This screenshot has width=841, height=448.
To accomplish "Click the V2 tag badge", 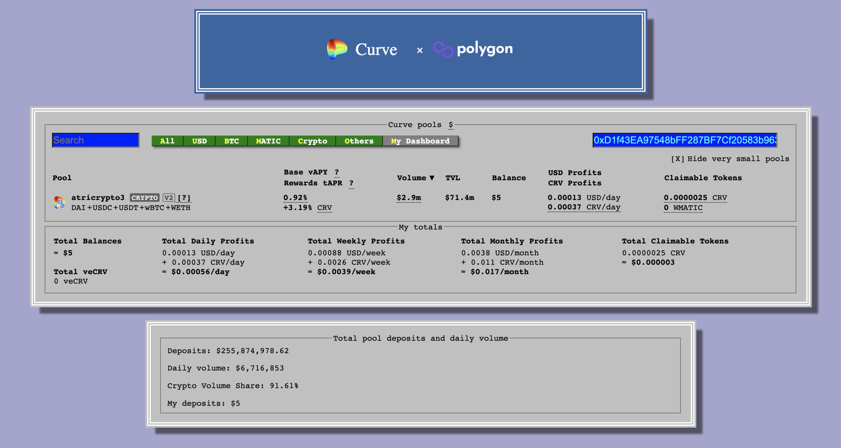I will (169, 198).
